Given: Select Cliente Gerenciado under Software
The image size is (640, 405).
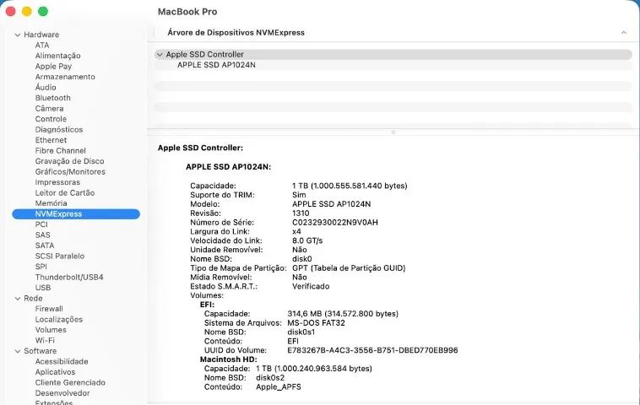Looking at the screenshot, I should pyautogui.click(x=70, y=383).
